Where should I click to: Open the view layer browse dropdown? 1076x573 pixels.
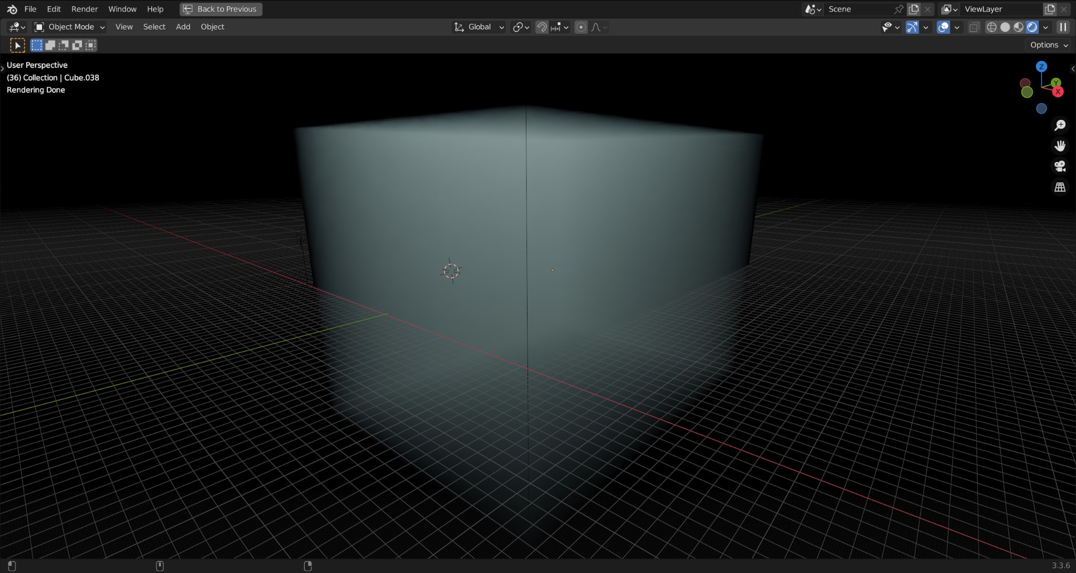pyautogui.click(x=949, y=9)
